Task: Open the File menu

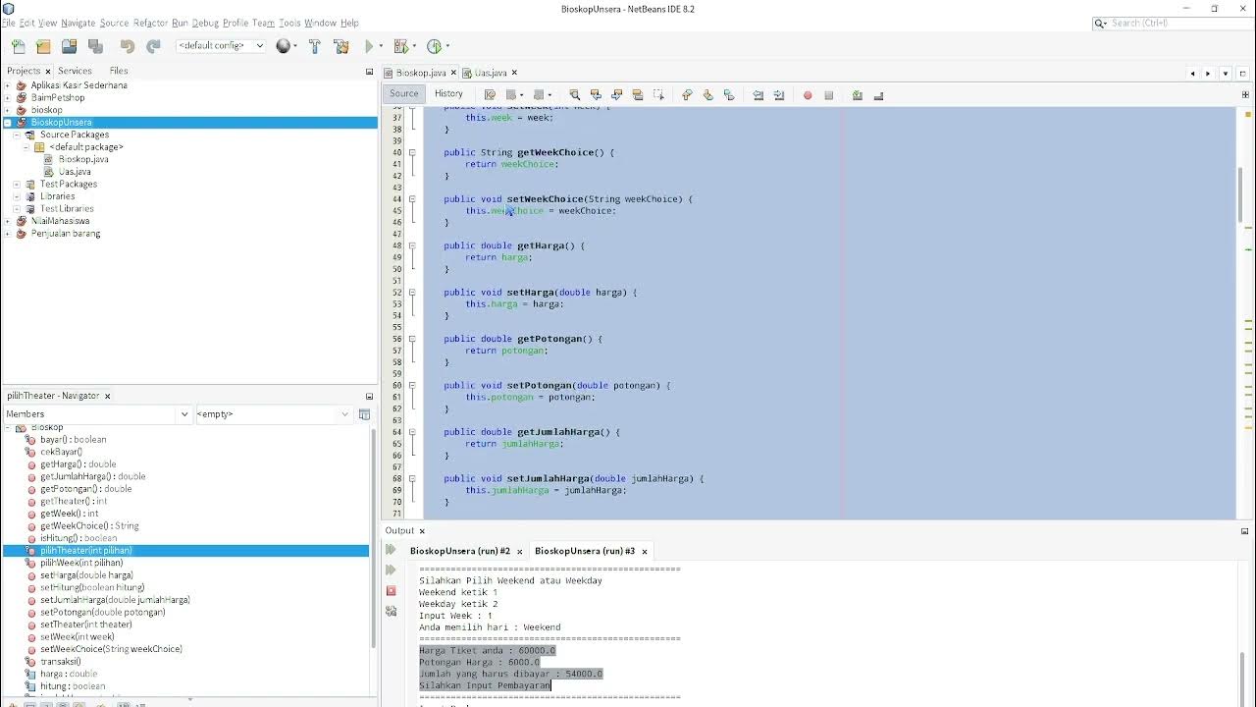Action: (8, 23)
